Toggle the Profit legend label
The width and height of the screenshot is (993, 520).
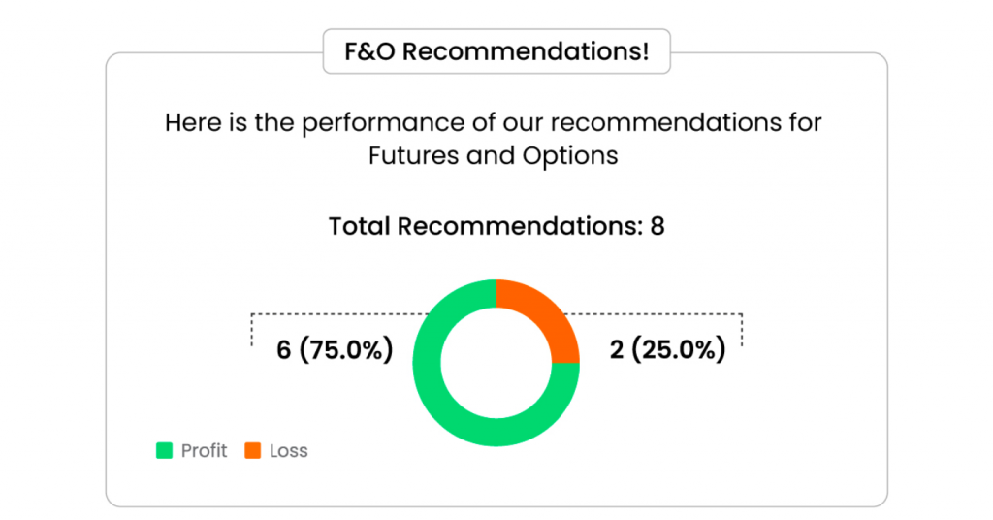coord(191,450)
